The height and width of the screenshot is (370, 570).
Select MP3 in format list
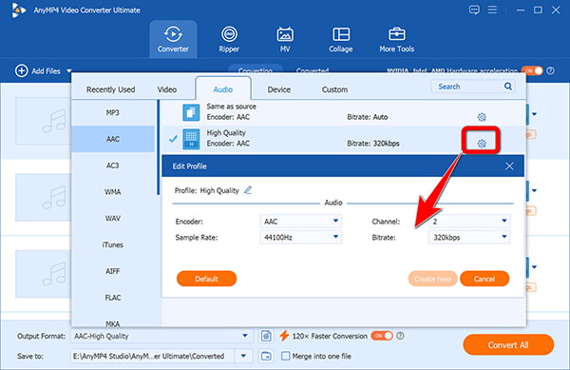113,113
